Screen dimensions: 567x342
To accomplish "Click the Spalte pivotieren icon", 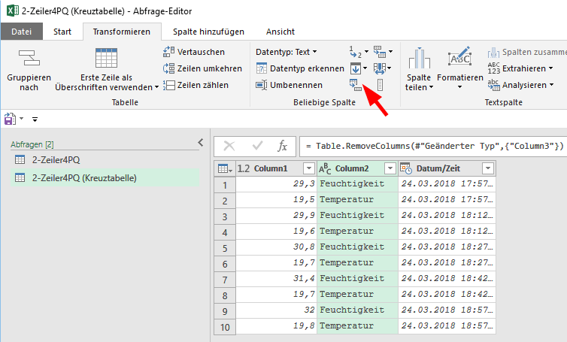I will click(x=356, y=85).
